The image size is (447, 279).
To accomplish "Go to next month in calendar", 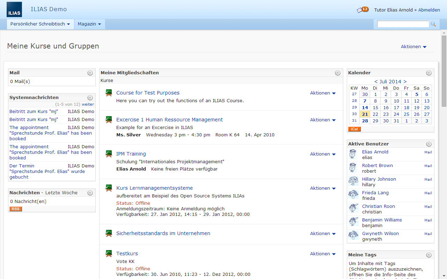I will (405, 82).
